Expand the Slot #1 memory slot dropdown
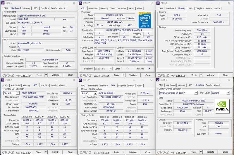This screenshot has height=155, width=234. [x=18, y=93]
